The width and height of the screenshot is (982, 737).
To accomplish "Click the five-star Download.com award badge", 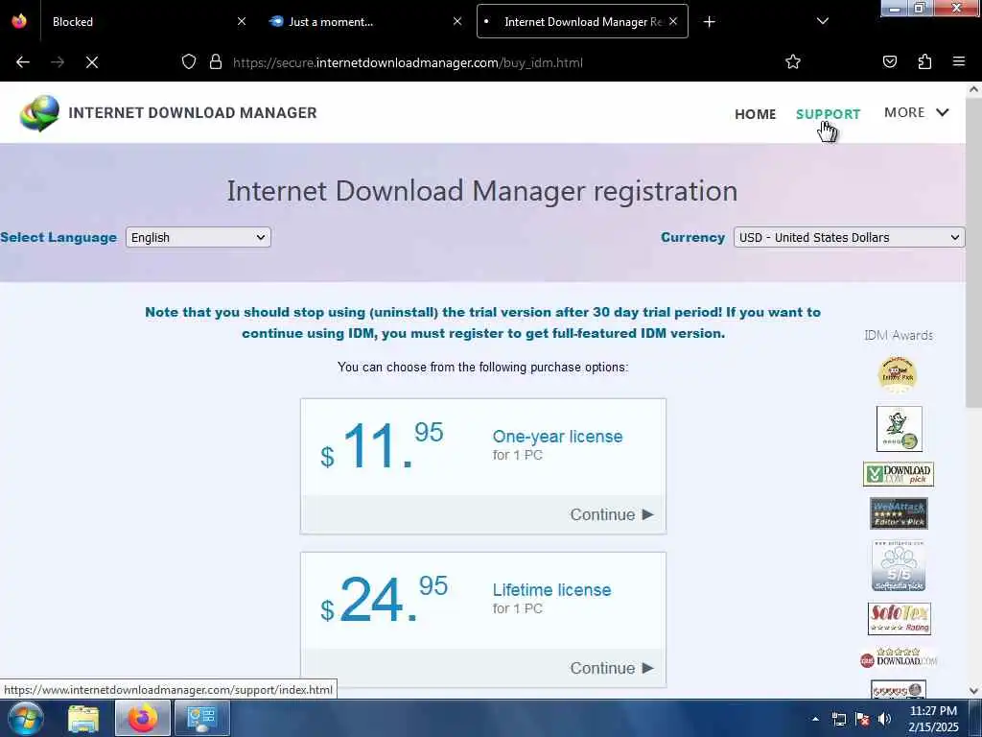I will pyautogui.click(x=899, y=658).
